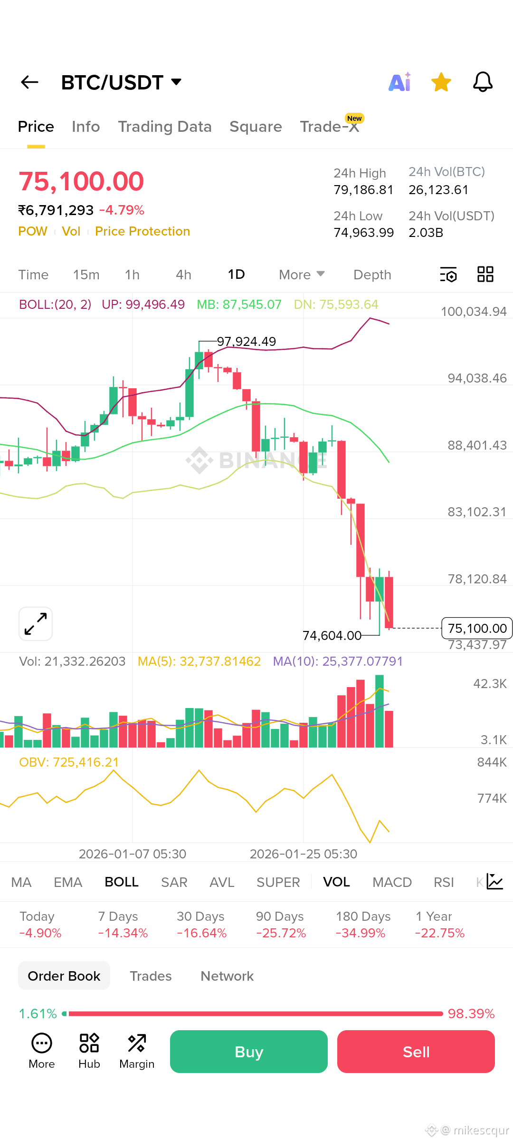The height and width of the screenshot is (1142, 513).
Task: Open Margin trading icon
Action: [x=137, y=1051]
